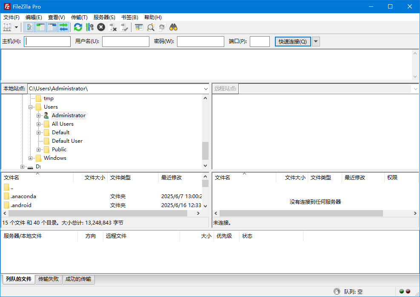
Task: Click the queue's 状态 column header
Action: pos(271,236)
